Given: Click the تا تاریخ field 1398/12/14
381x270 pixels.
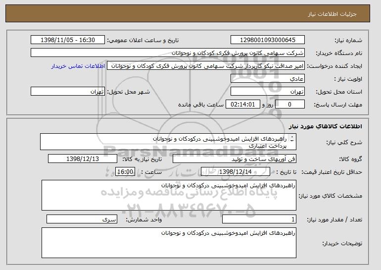Looking at the screenshot, I should point(236,172).
